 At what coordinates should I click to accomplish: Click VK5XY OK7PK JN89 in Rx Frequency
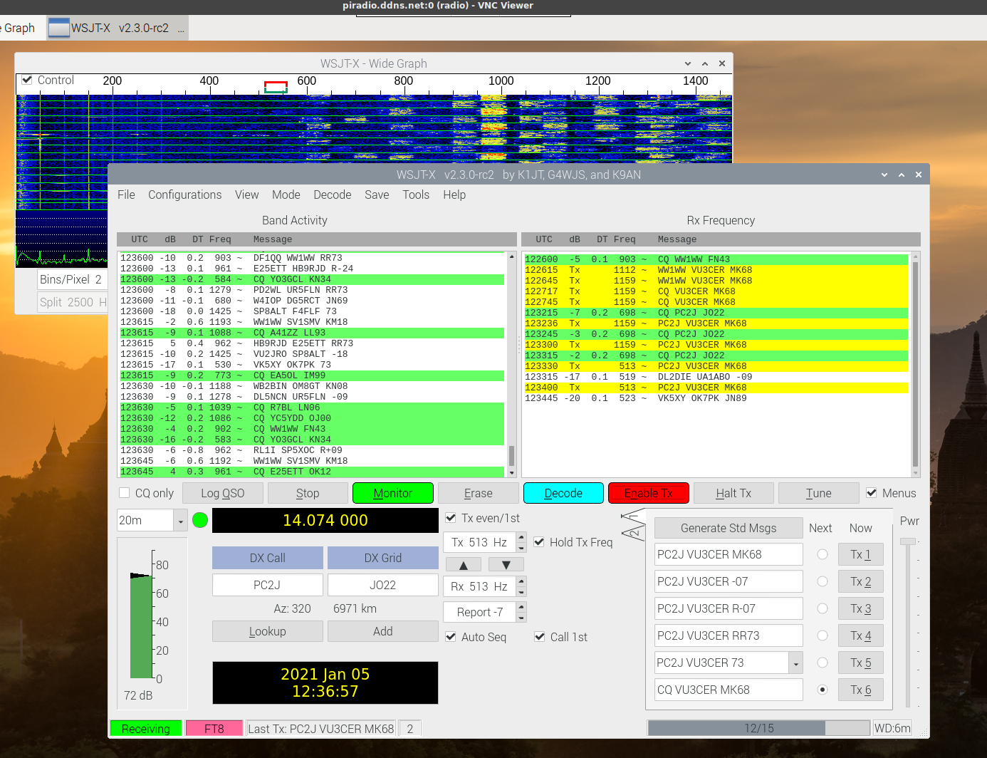tap(702, 398)
